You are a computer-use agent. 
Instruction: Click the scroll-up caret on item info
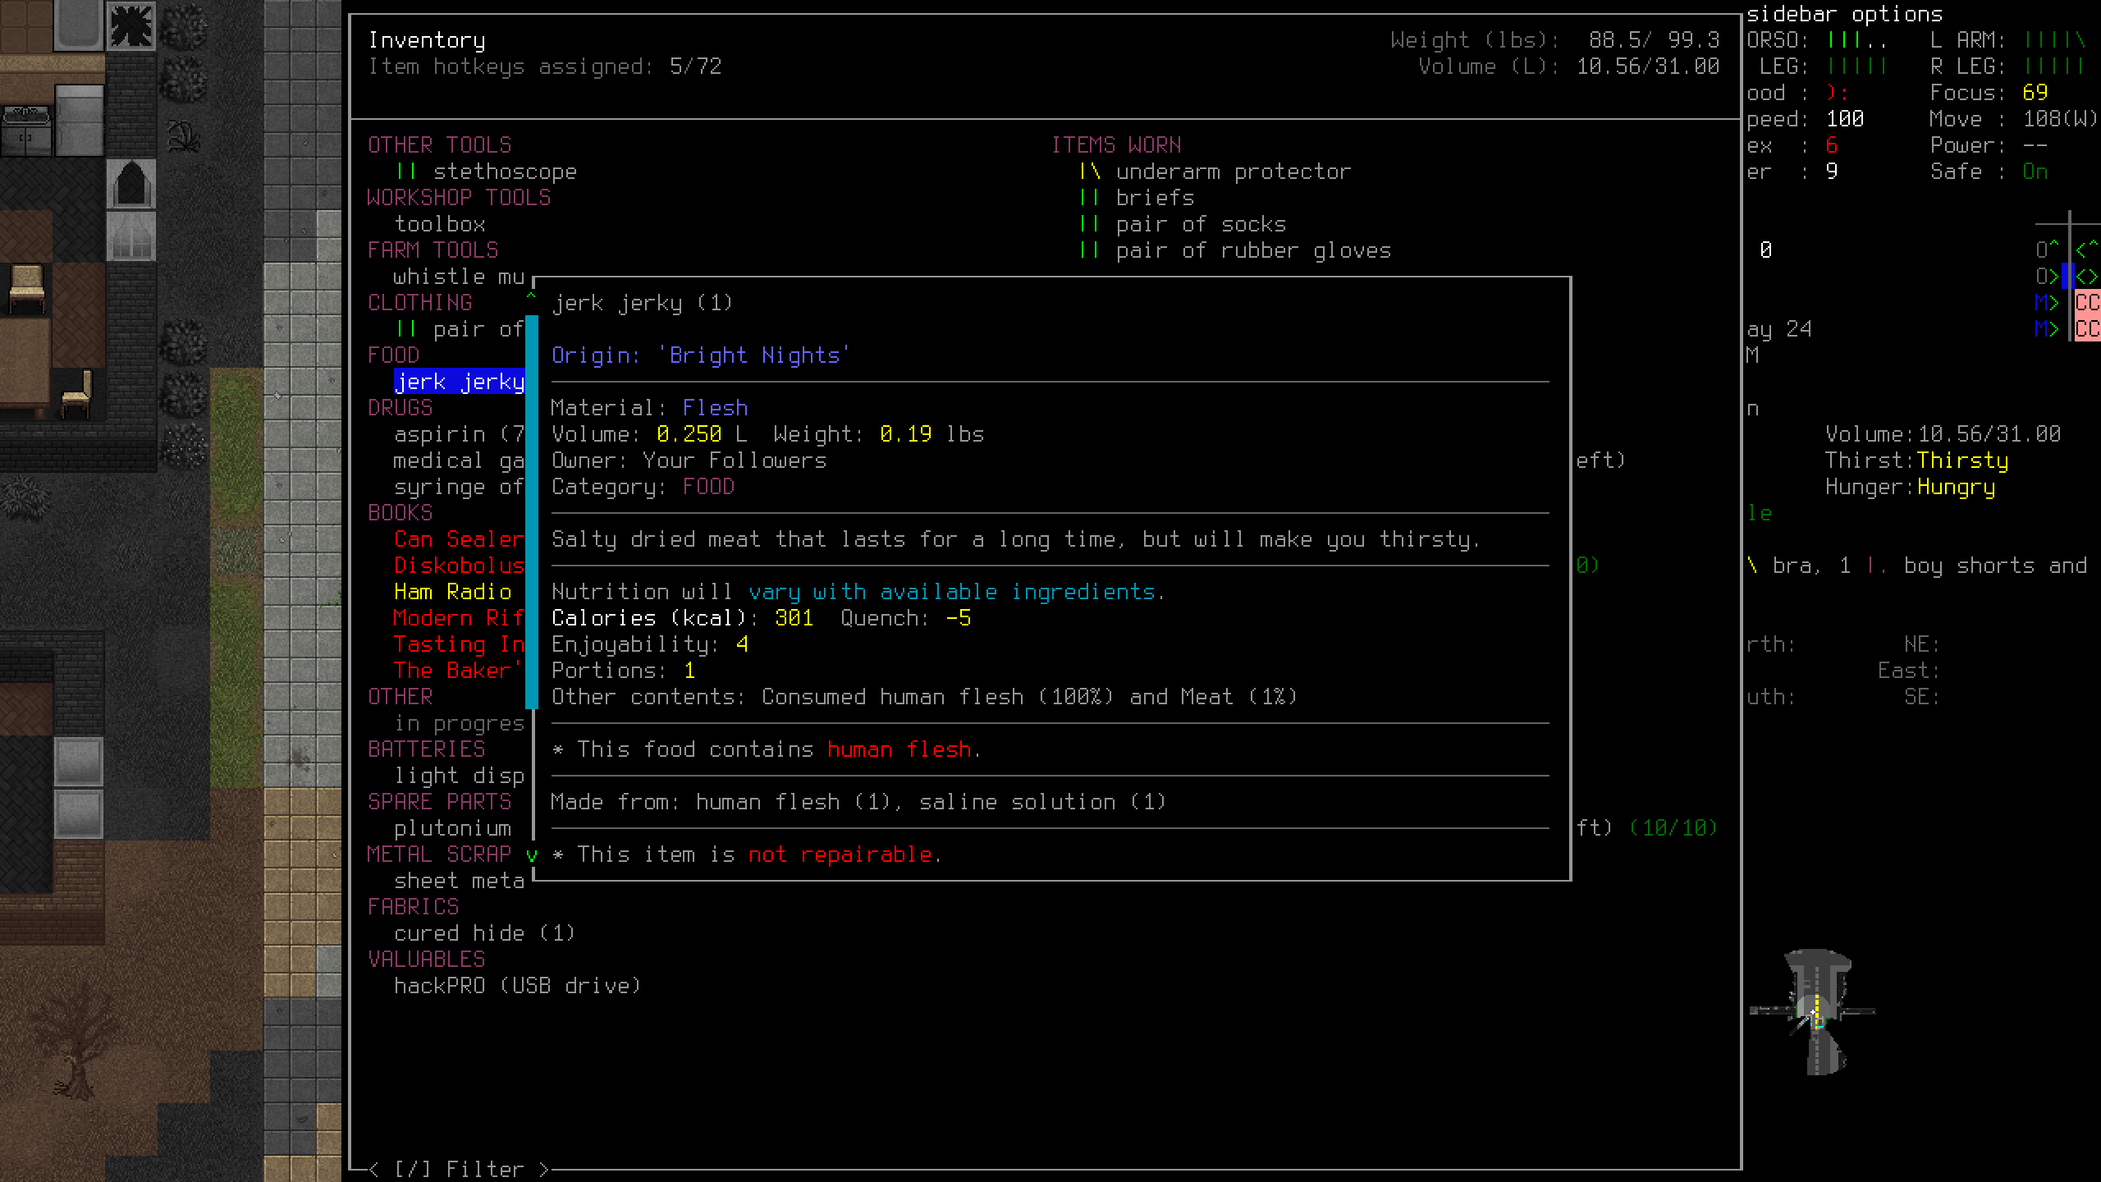tap(531, 296)
